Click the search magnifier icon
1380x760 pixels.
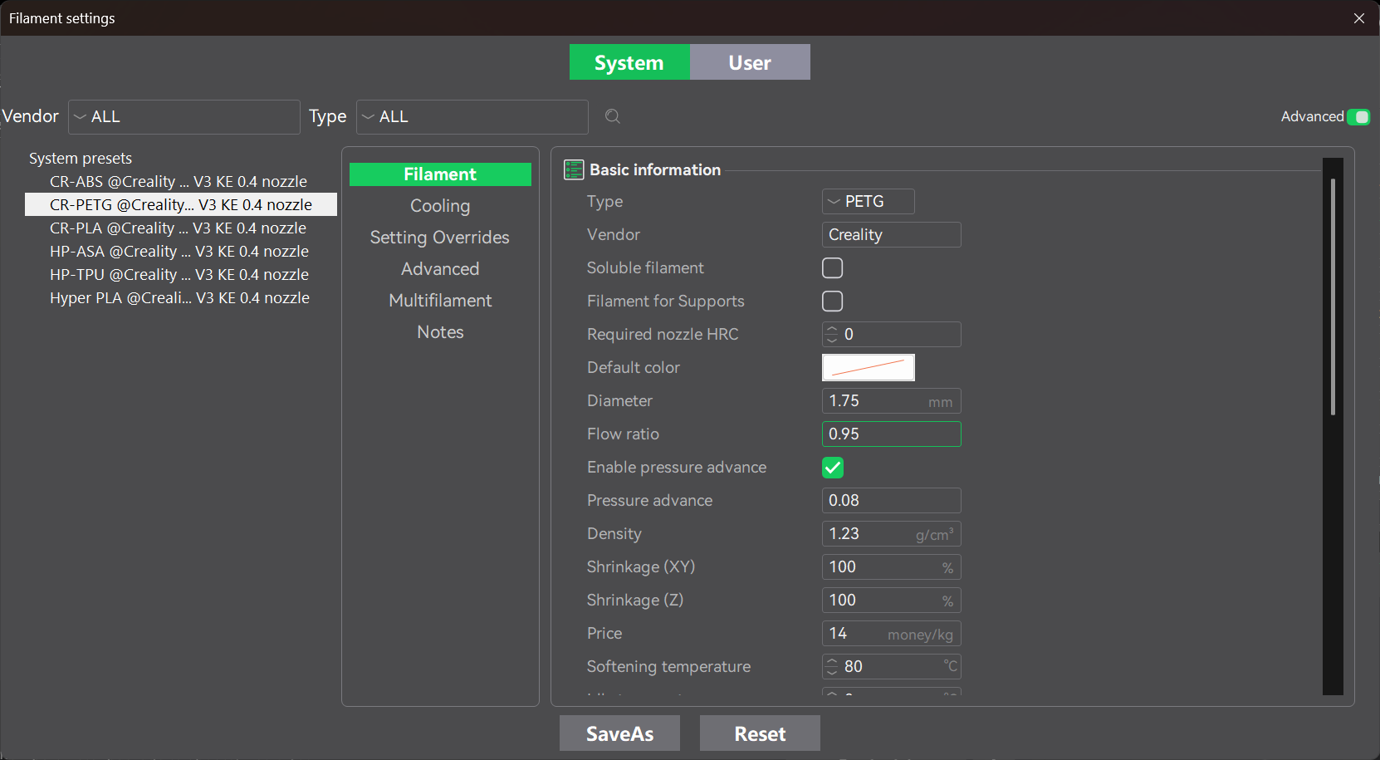tap(613, 116)
